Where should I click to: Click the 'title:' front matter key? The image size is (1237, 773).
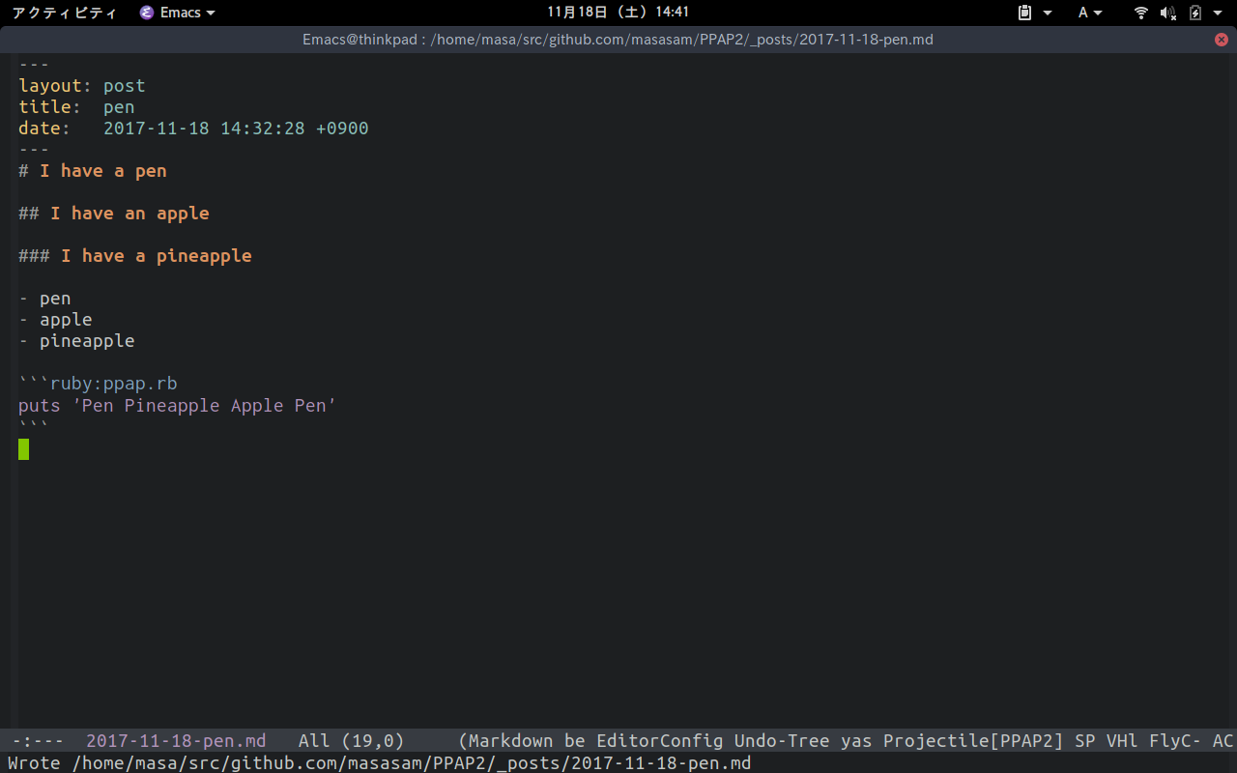(x=50, y=107)
